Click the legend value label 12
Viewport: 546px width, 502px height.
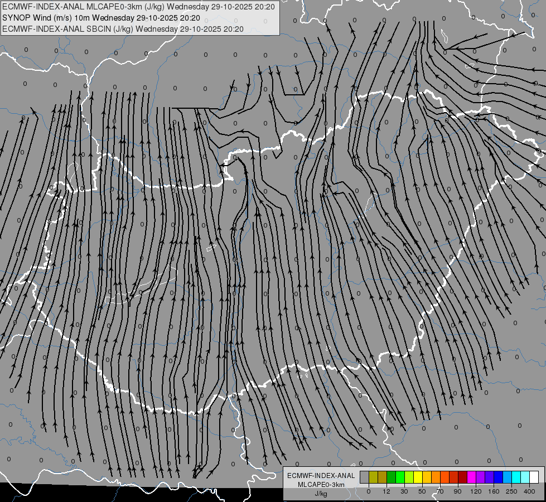[386, 491]
